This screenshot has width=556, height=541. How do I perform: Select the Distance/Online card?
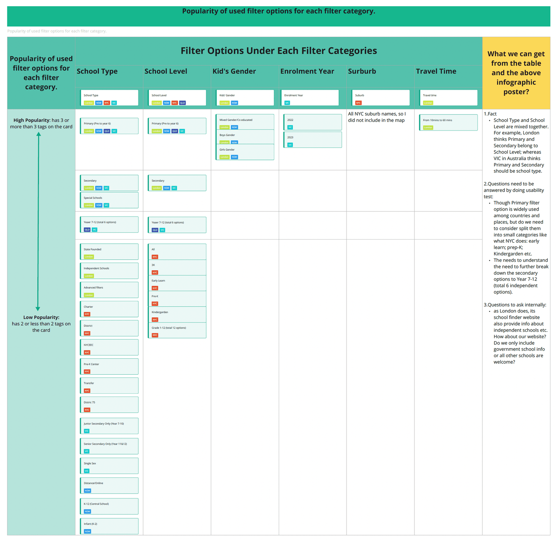click(109, 486)
